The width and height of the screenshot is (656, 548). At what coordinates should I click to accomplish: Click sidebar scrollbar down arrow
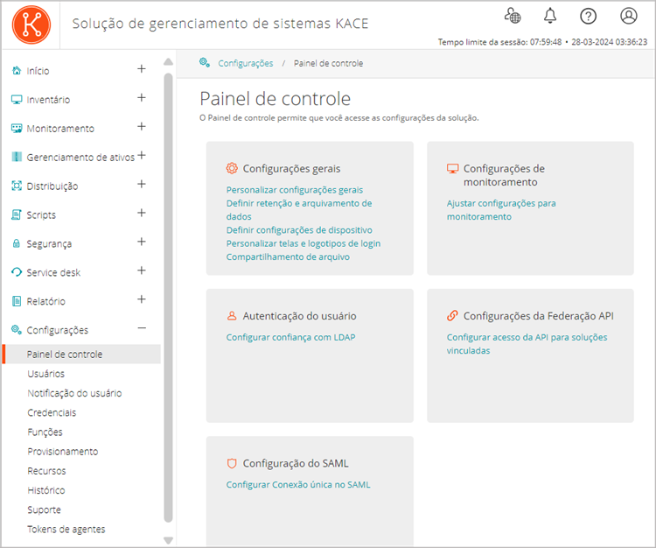168,540
